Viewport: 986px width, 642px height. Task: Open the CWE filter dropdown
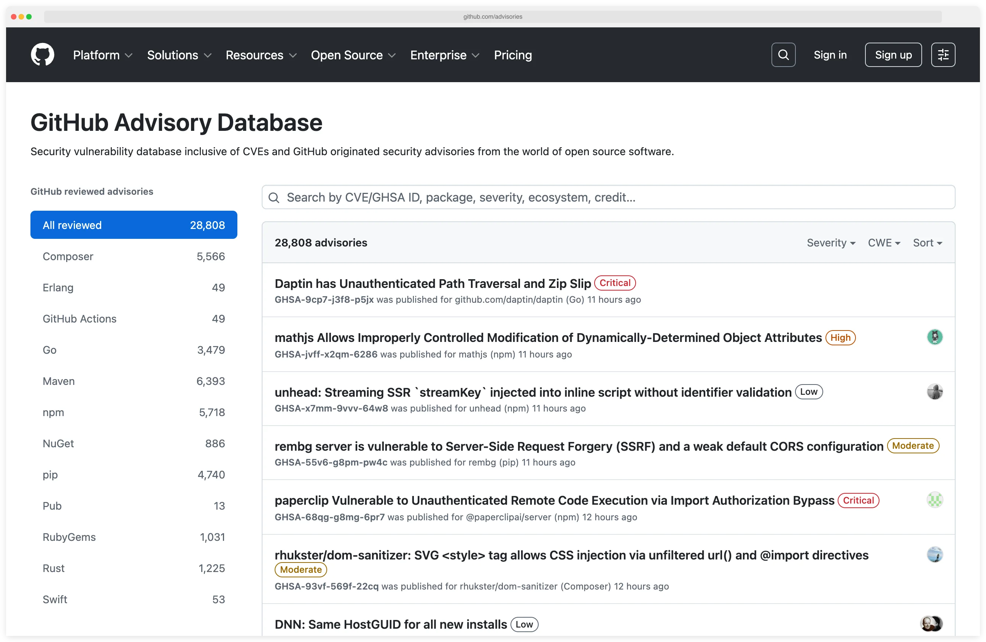coord(884,243)
